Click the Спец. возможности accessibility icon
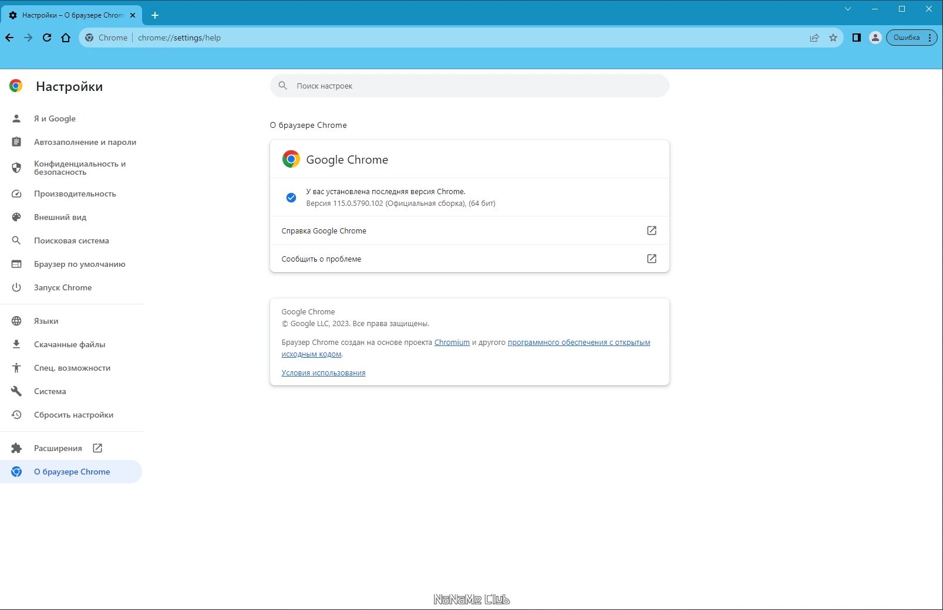Image resolution: width=943 pixels, height=610 pixels. tap(16, 368)
